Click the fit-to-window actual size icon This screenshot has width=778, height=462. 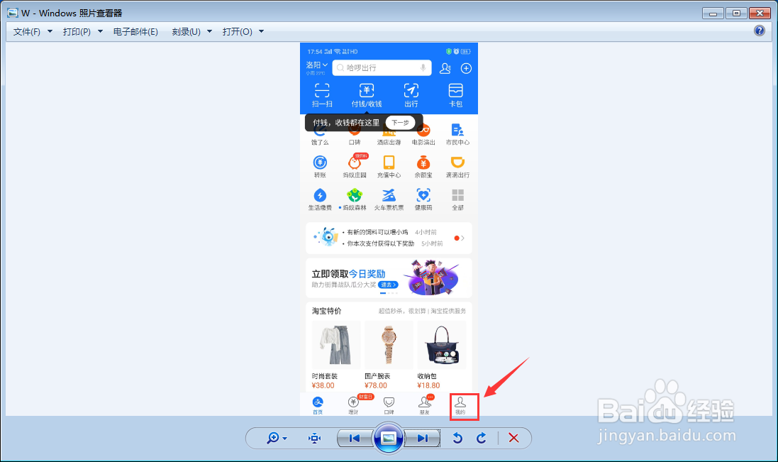(x=315, y=438)
